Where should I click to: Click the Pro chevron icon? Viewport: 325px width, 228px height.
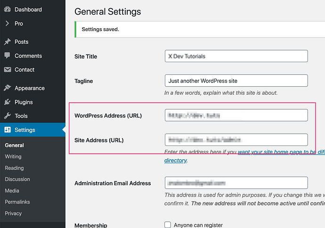pyautogui.click(x=7, y=23)
